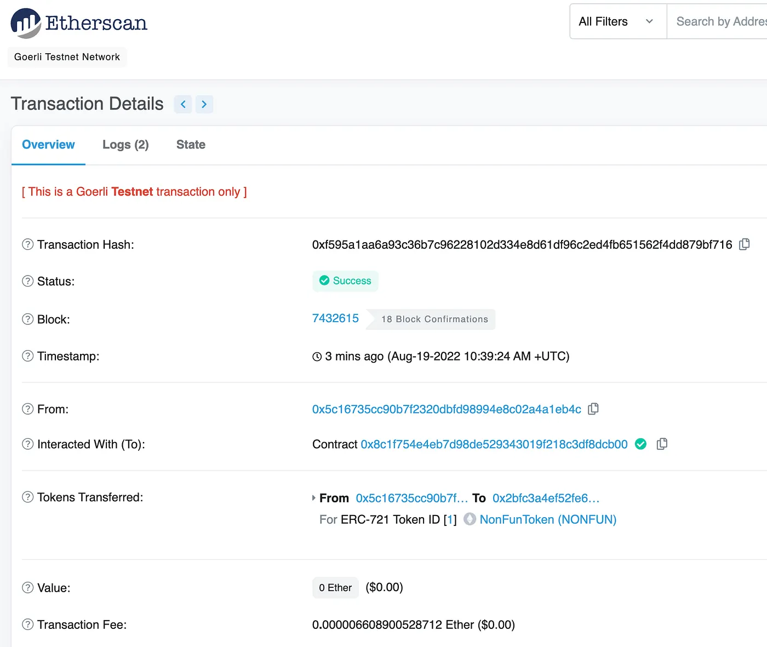Click the timestamp Aug-19-2022 10:39:24 AM text
This screenshot has width=767, height=647.
click(x=478, y=357)
